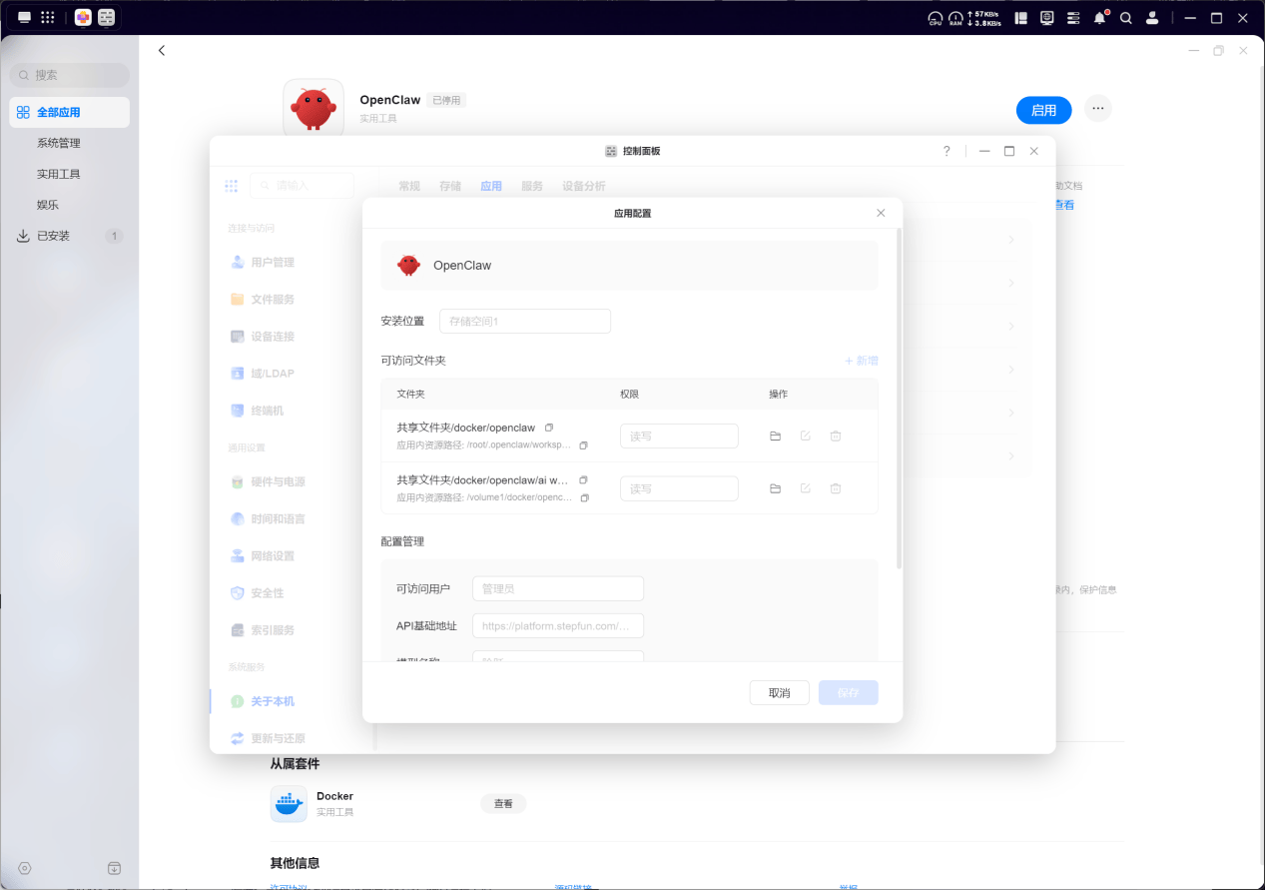This screenshot has width=1265, height=890.
Task: Click the API基础地址 input field
Action: coord(558,625)
